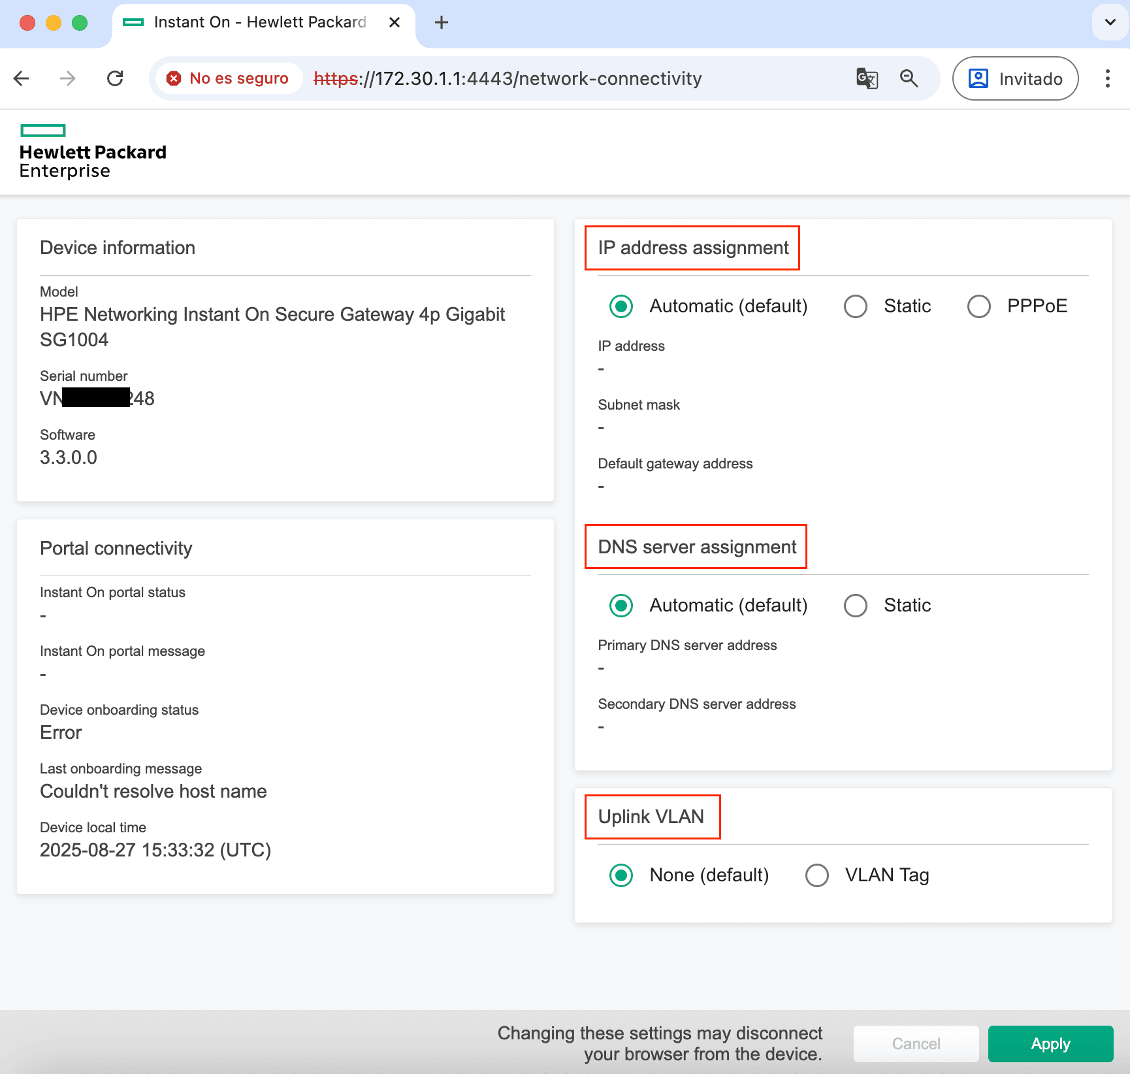The width and height of the screenshot is (1130, 1074).
Task: Click the browser back arrow
Action: 22,79
